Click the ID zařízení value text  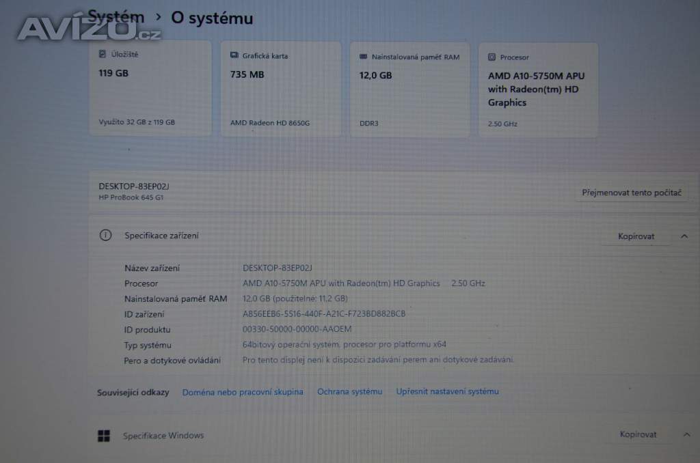(x=324, y=314)
